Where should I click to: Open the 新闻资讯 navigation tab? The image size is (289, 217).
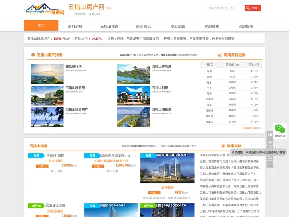tap(143, 27)
